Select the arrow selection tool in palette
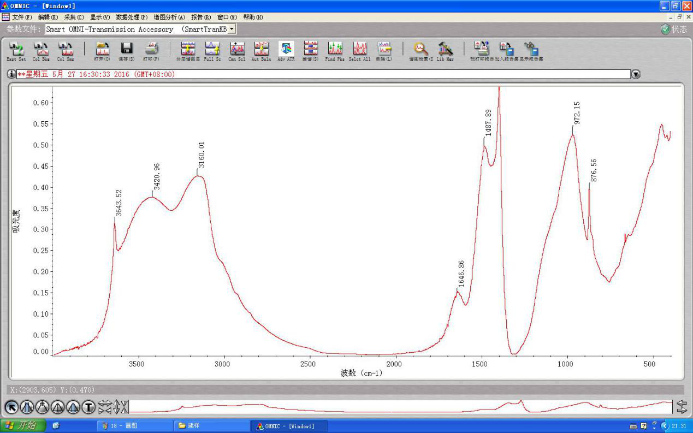Image resolution: width=693 pixels, height=433 pixels. 11,407
